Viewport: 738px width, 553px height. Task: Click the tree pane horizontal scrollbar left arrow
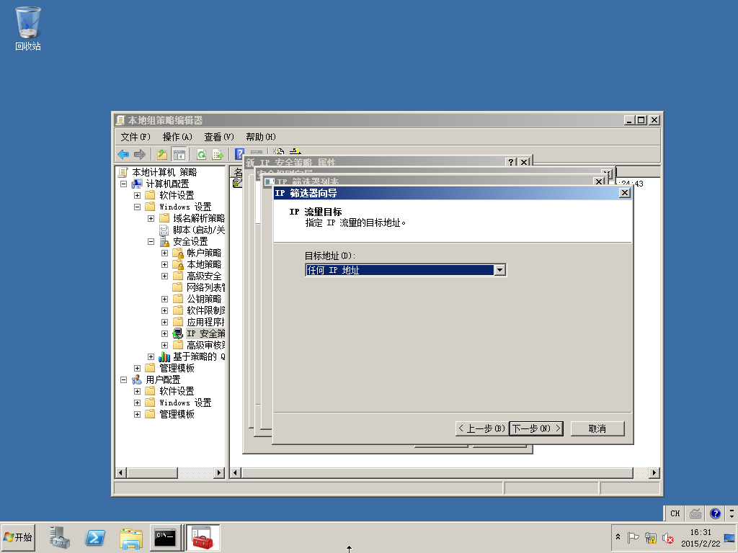click(121, 472)
